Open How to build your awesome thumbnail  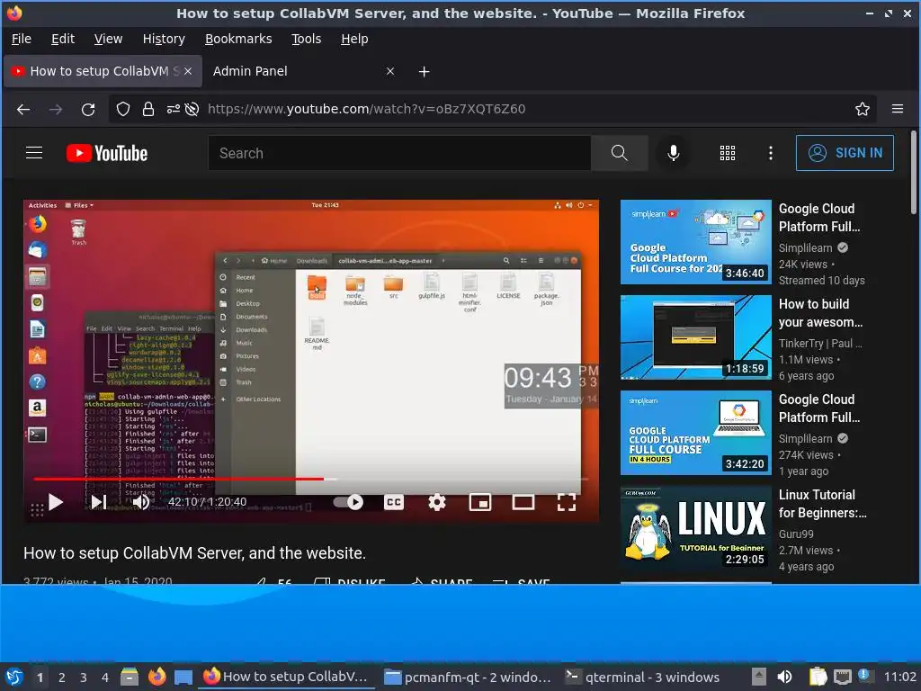pos(695,337)
